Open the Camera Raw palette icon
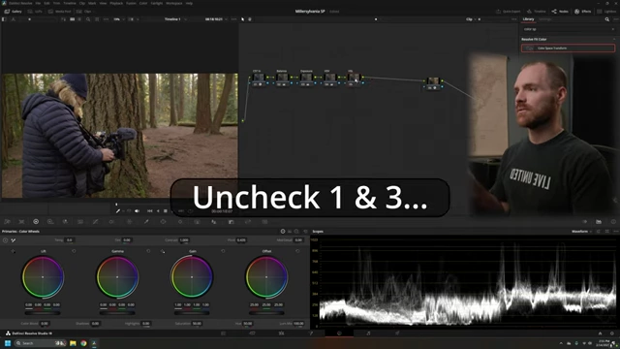The width and height of the screenshot is (620, 349). click(x=7, y=222)
